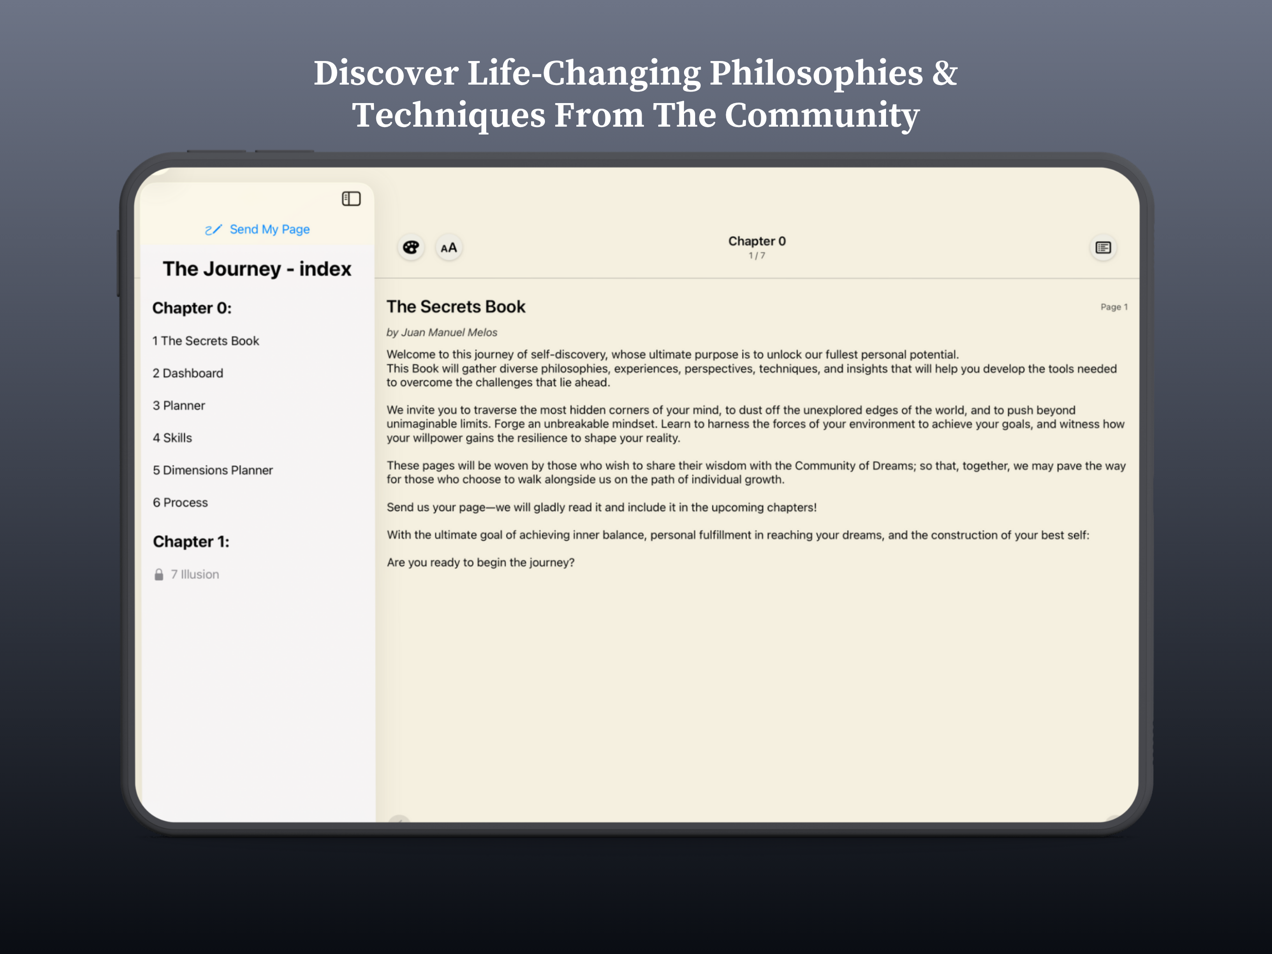Click the 1 / 7 page counter
This screenshot has height=954, width=1272.
[x=757, y=256]
